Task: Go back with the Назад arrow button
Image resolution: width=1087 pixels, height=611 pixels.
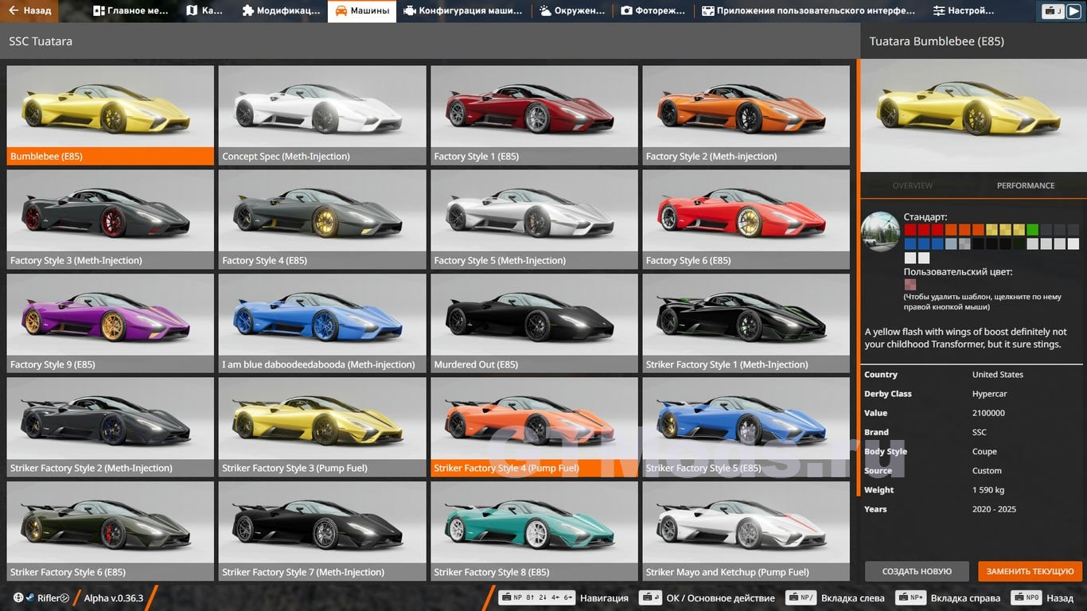Action: coord(30,11)
